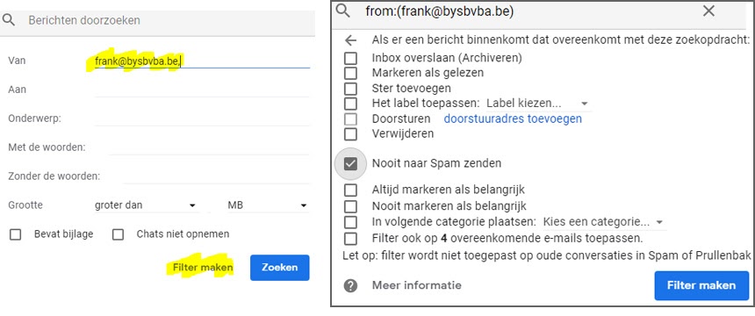Image resolution: width=755 pixels, height=316 pixels.
Task: Go back using the left arrow icon
Action: tap(350, 40)
